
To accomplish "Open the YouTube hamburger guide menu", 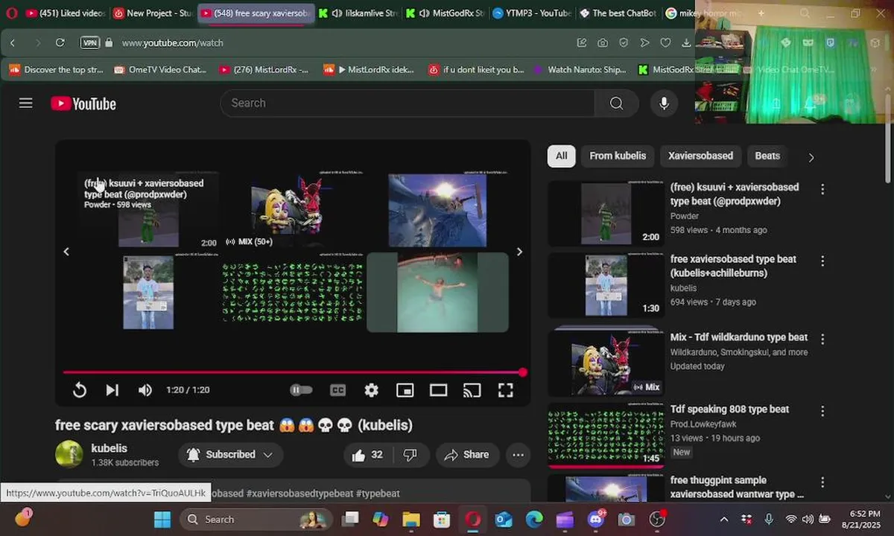I will 26,103.
